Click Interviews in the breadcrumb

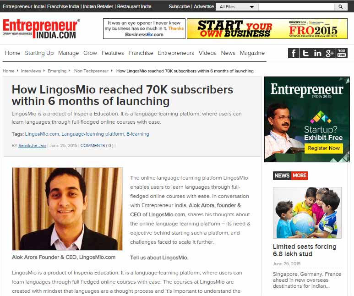[x=31, y=71]
